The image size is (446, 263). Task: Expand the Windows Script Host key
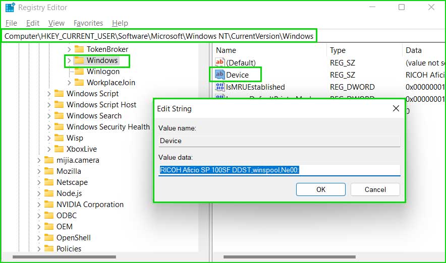(49, 105)
